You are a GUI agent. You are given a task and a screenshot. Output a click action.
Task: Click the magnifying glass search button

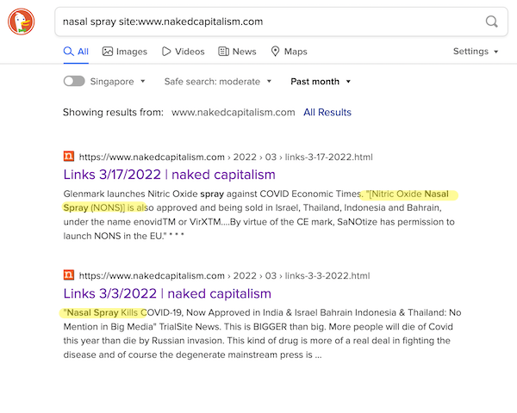point(491,22)
